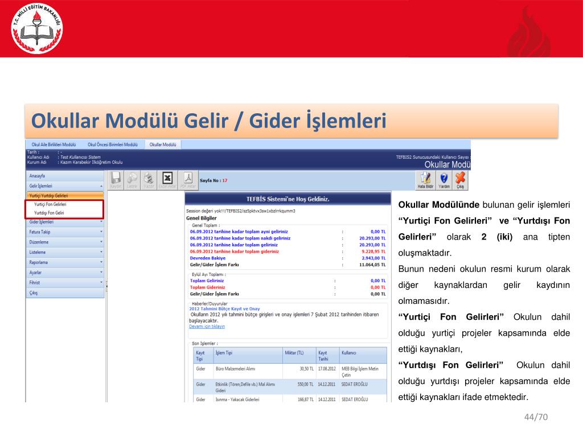Viewport: 583px width, 437px height.
Task: Click the 2.943,00 TL balance value
Action: point(373,258)
